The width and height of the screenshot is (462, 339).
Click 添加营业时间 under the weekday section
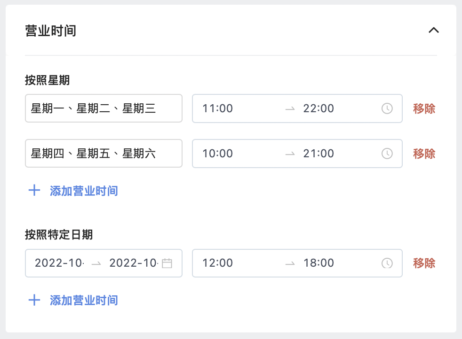click(84, 191)
